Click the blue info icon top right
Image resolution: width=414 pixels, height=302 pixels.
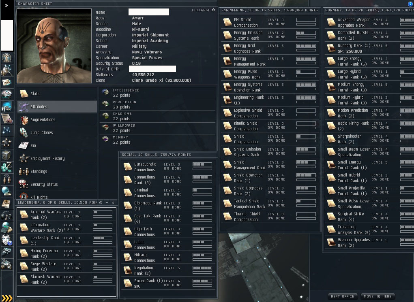tap(410, 4)
